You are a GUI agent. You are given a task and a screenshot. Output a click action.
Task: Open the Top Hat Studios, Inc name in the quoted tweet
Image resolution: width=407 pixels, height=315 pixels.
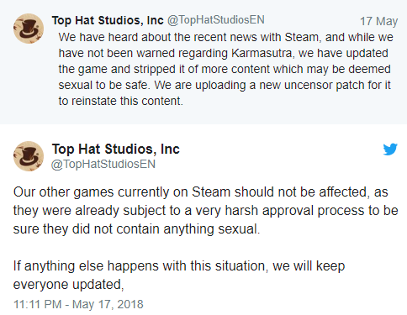108,20
